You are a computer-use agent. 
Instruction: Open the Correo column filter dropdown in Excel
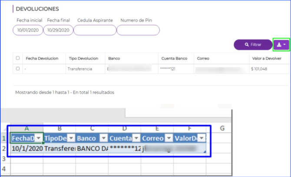tap(169, 138)
